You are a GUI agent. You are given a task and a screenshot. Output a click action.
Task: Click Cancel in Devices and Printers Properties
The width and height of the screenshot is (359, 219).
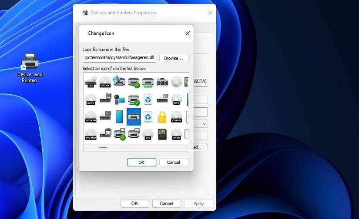167,203
